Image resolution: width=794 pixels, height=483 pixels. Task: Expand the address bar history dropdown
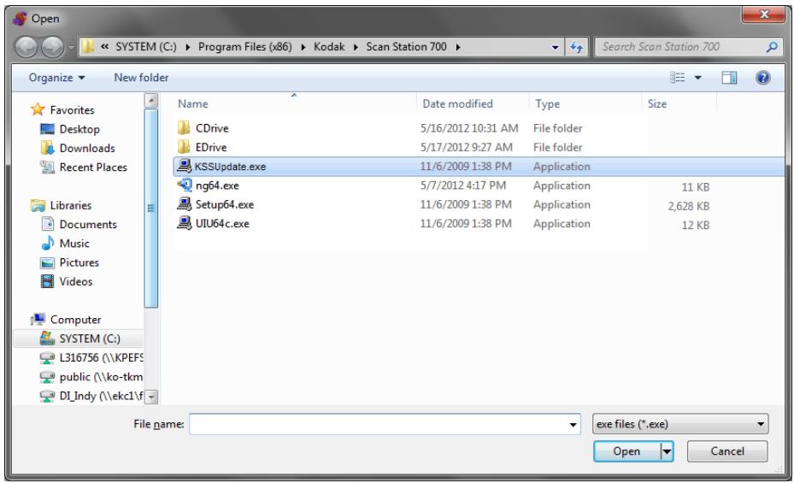[x=556, y=47]
